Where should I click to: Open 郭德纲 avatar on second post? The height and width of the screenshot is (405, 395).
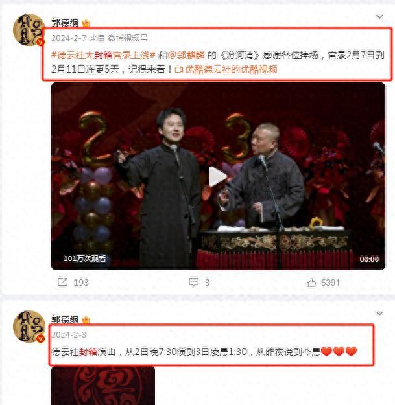29,327
